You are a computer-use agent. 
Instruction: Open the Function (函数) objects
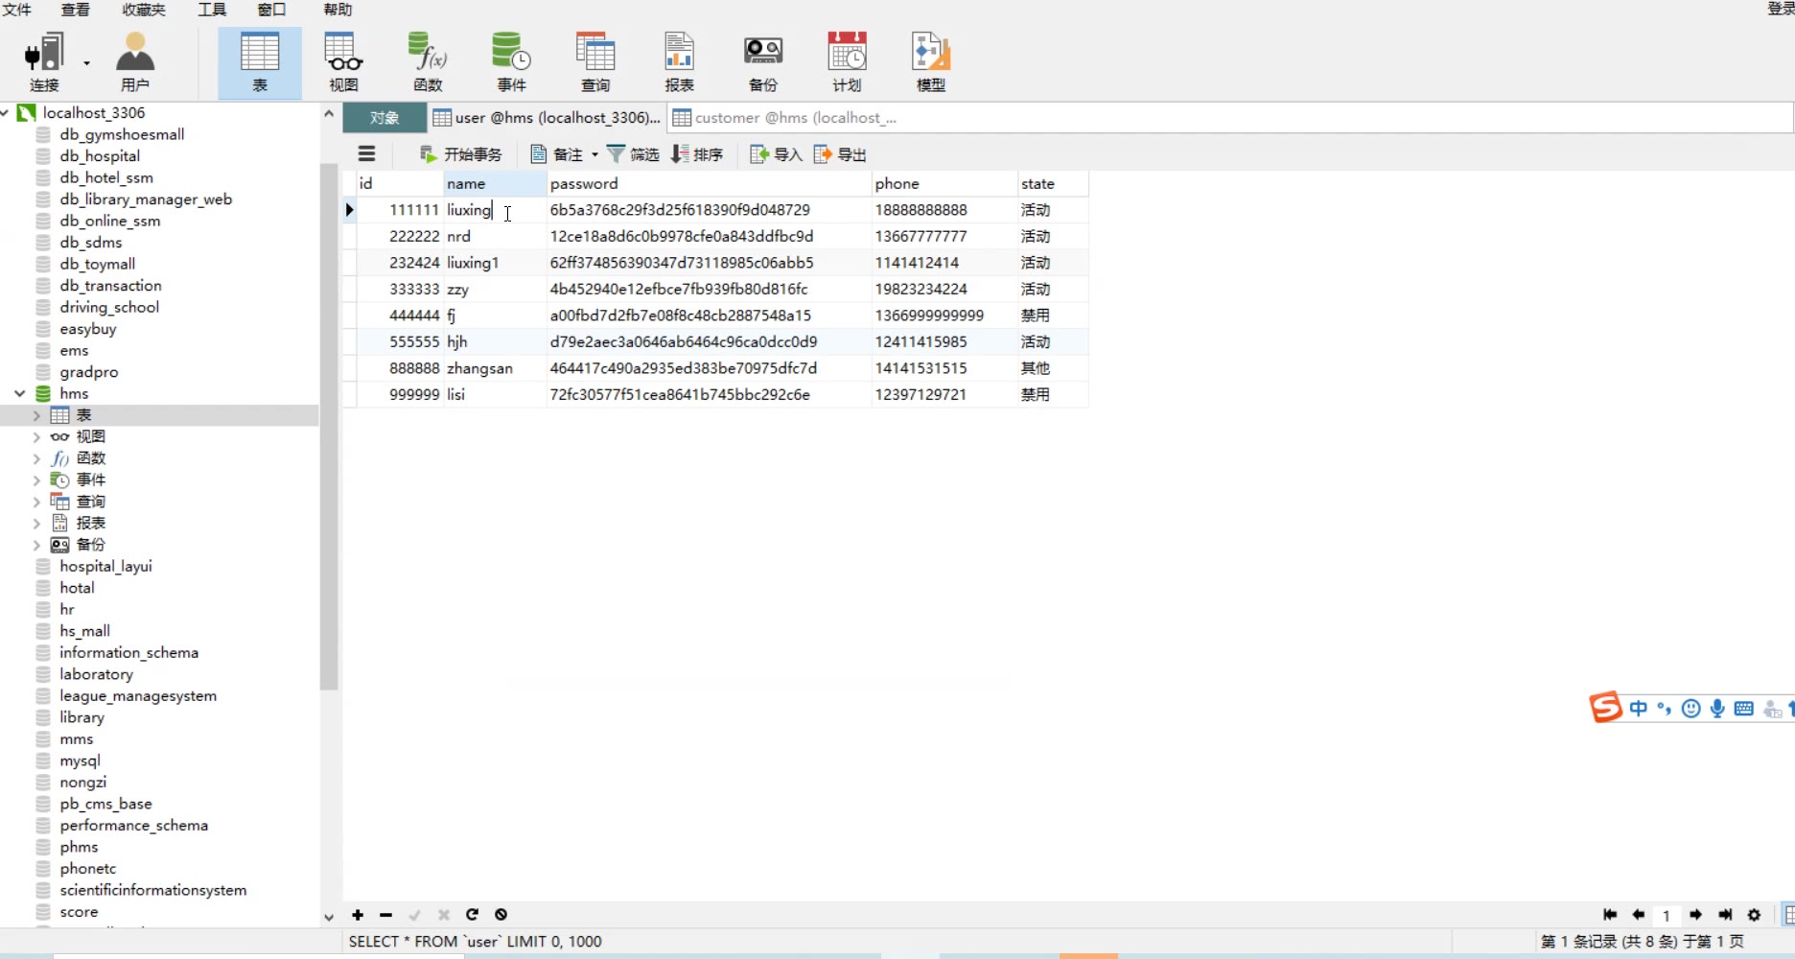tap(428, 61)
